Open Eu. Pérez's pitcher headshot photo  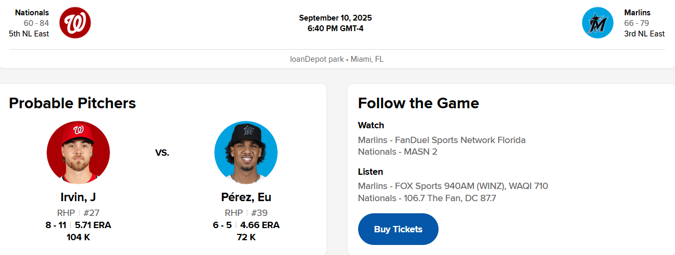[x=246, y=153]
